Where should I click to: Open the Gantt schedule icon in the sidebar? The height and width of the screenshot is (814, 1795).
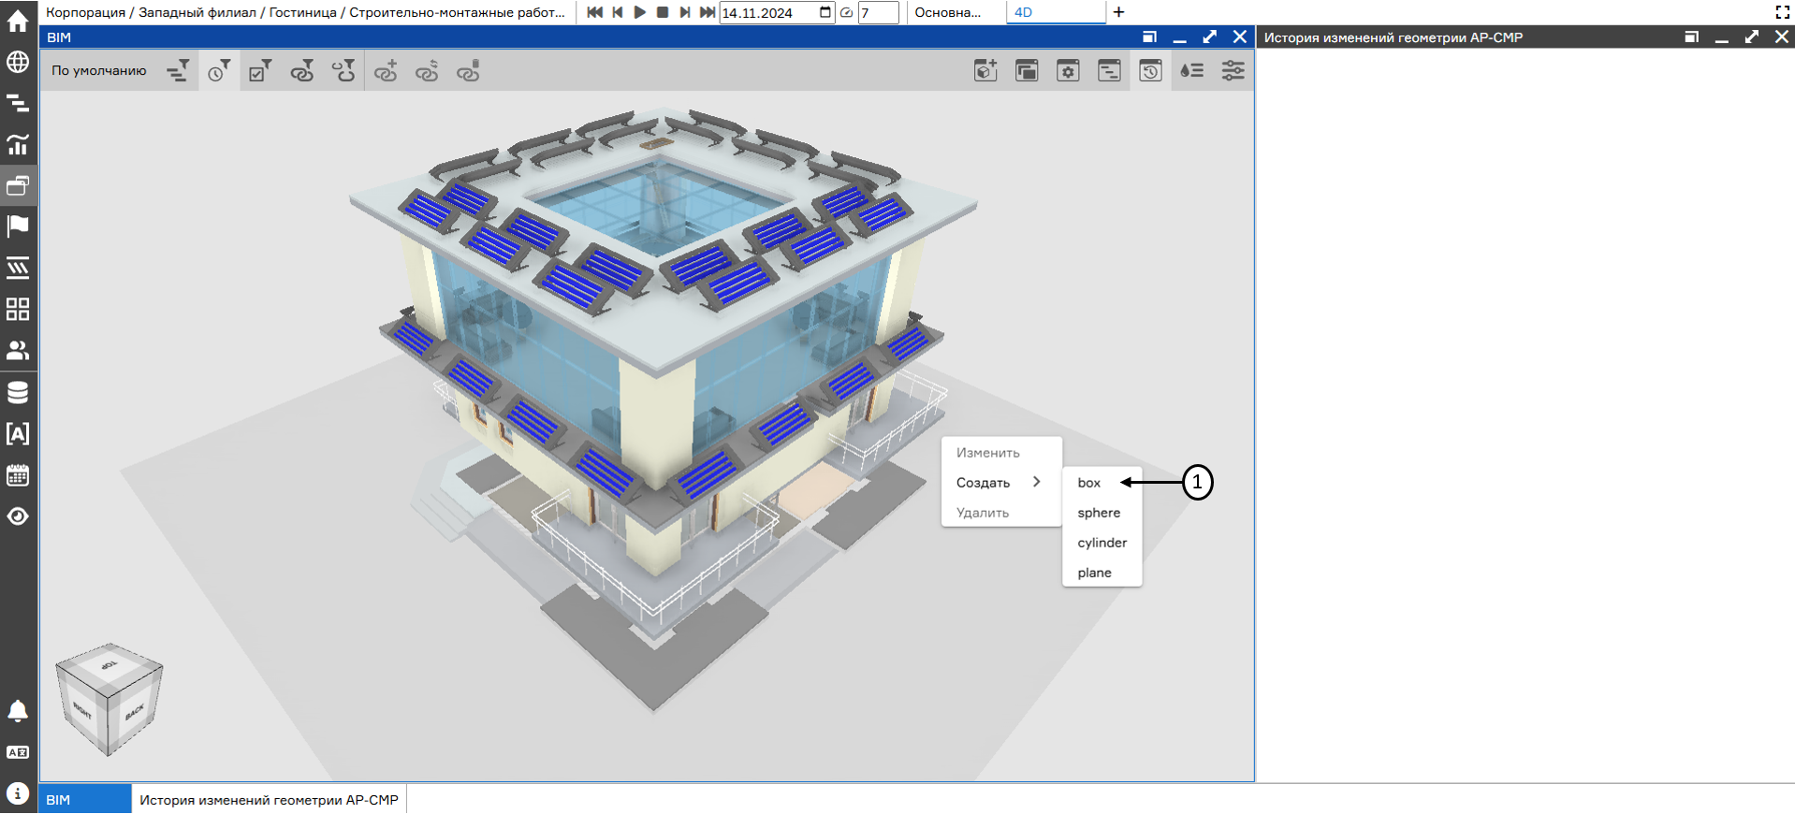(18, 103)
